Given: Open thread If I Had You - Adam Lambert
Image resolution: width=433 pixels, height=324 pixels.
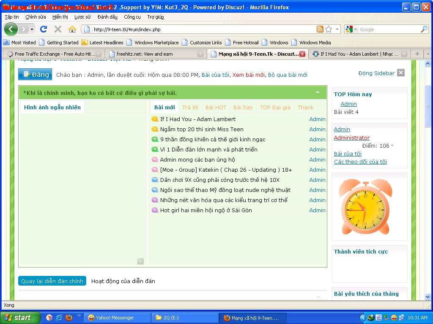Looking at the screenshot, I should tap(198, 119).
